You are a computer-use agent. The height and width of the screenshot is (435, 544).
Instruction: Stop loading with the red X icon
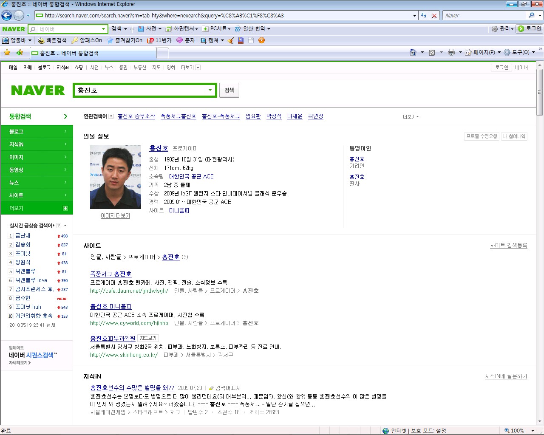[x=434, y=16]
